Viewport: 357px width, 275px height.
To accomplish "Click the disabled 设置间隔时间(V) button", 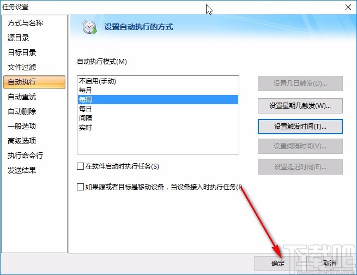I will pos(300,146).
